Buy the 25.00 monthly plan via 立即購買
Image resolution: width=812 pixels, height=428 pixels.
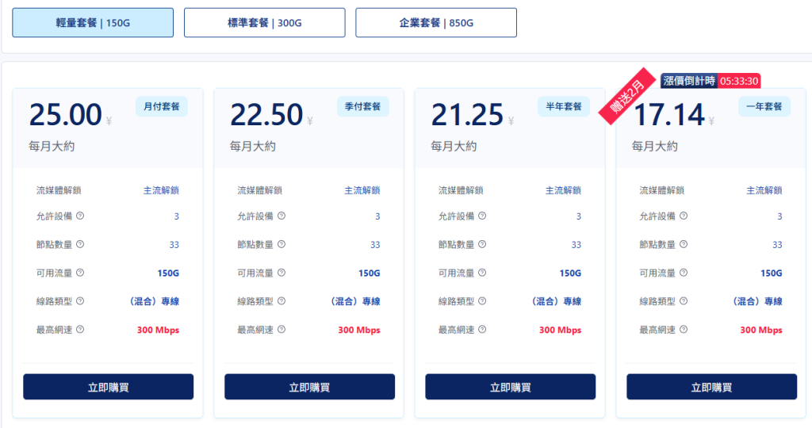(108, 387)
